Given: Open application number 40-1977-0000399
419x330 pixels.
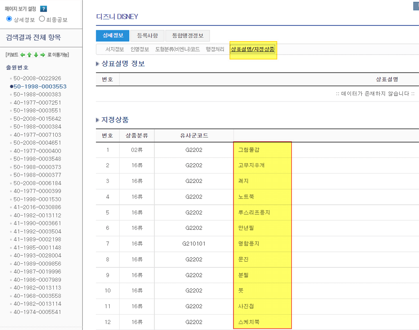Looking at the screenshot, I should click(x=37, y=191).
